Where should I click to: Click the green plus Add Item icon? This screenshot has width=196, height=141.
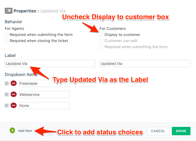tap(12, 130)
